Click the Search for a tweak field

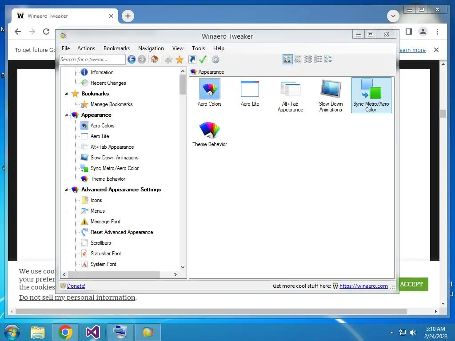click(92, 59)
